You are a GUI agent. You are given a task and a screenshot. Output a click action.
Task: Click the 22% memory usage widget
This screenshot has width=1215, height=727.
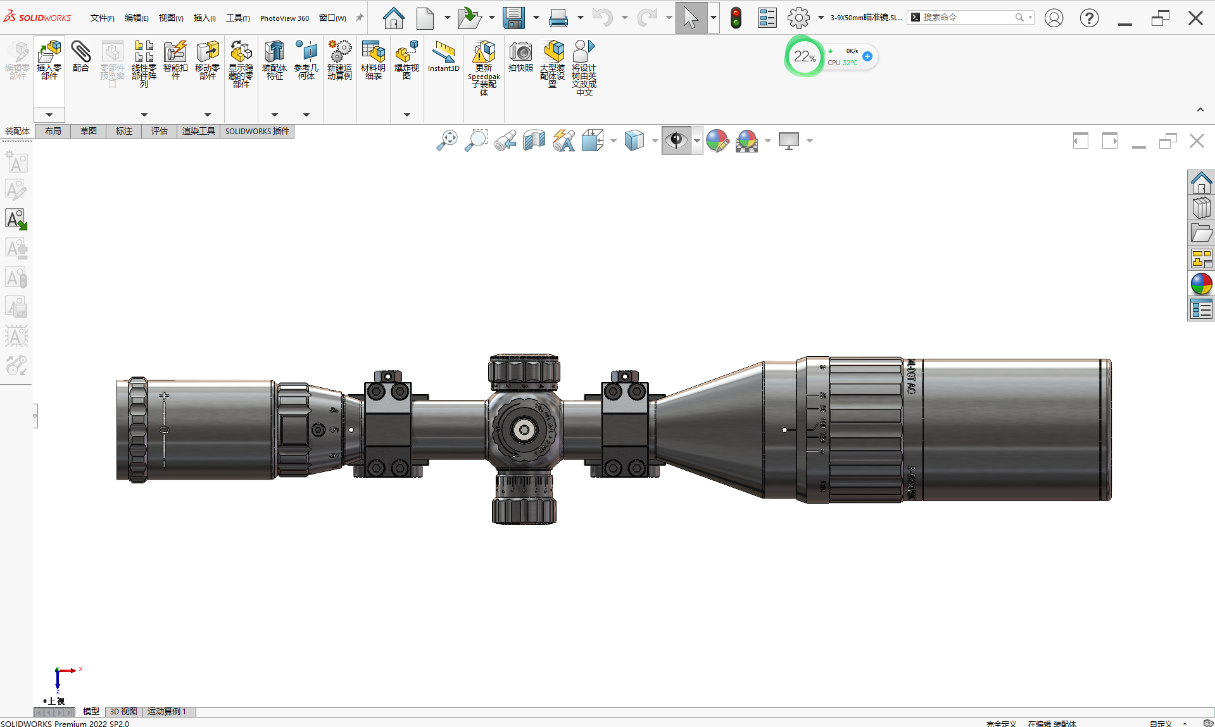pos(804,57)
